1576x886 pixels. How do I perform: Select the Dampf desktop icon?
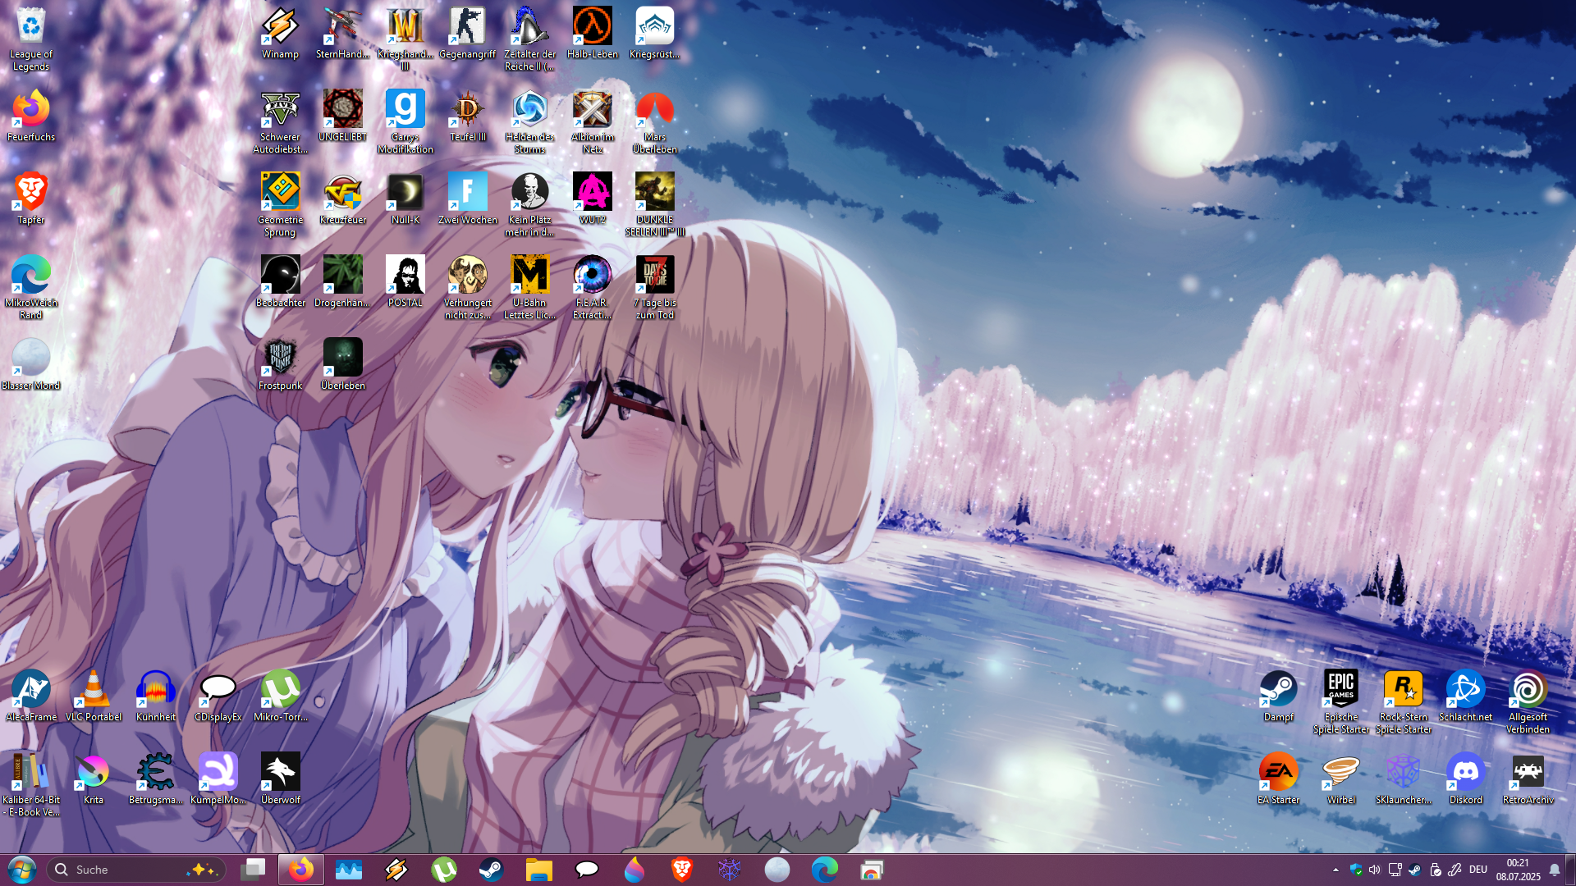click(1279, 696)
